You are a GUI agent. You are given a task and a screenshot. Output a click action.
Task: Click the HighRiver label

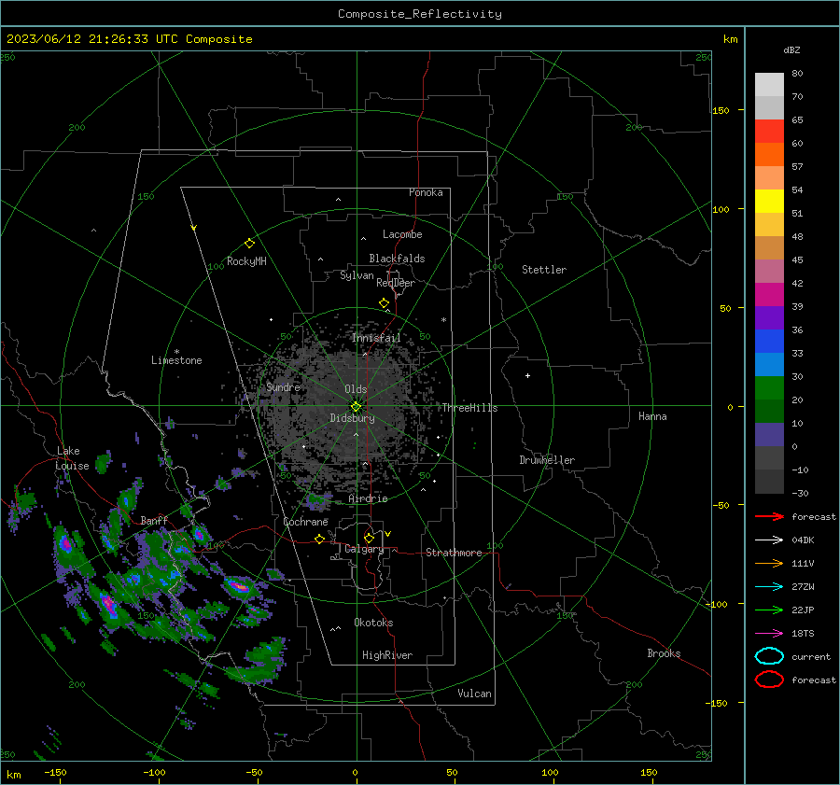387,655
